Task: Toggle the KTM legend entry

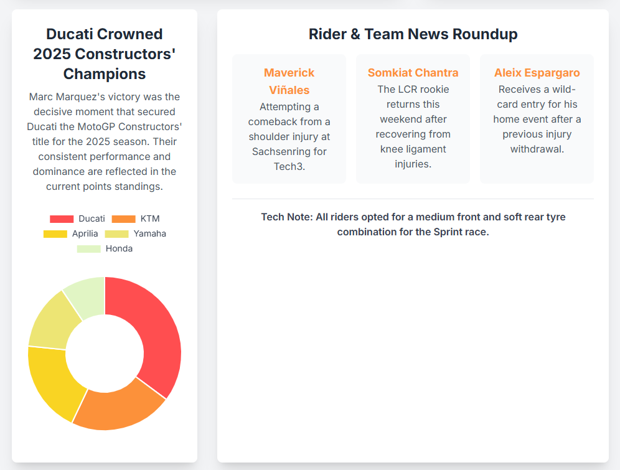Action: (x=150, y=219)
